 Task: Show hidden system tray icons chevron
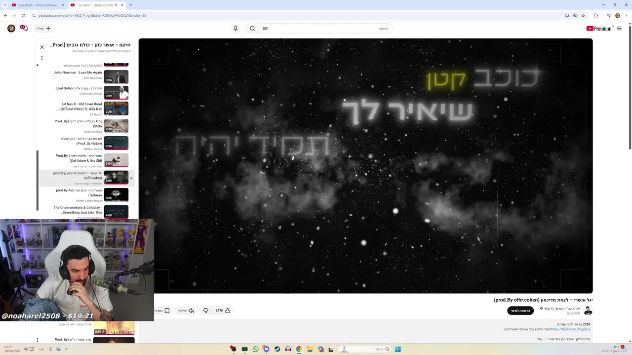point(66,349)
